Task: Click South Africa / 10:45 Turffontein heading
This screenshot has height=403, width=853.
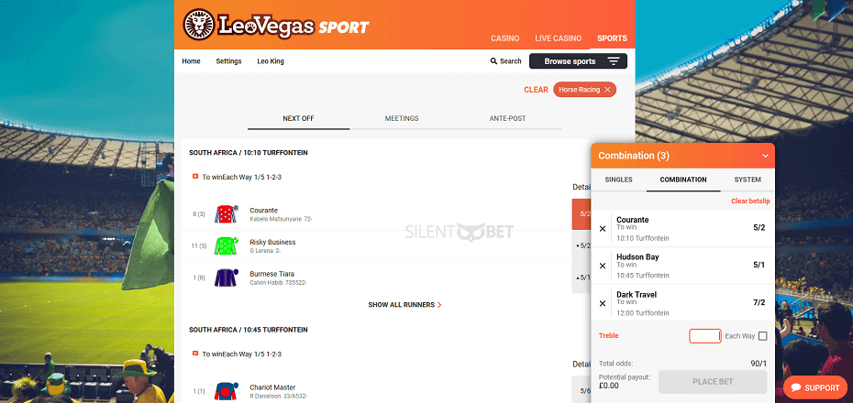Action: tap(248, 330)
